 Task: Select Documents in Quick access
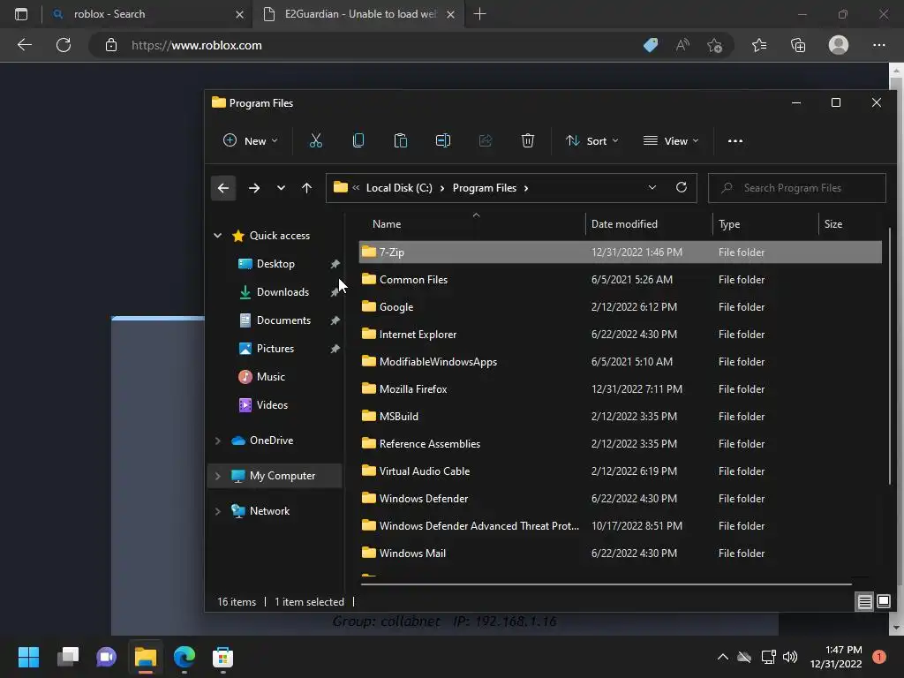283,320
